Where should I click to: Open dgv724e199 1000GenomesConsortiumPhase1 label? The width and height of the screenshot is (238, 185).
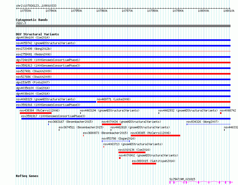48,60
